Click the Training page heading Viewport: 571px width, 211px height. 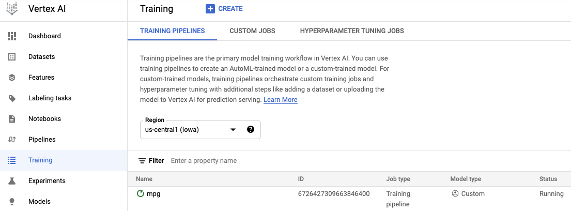[x=157, y=9]
